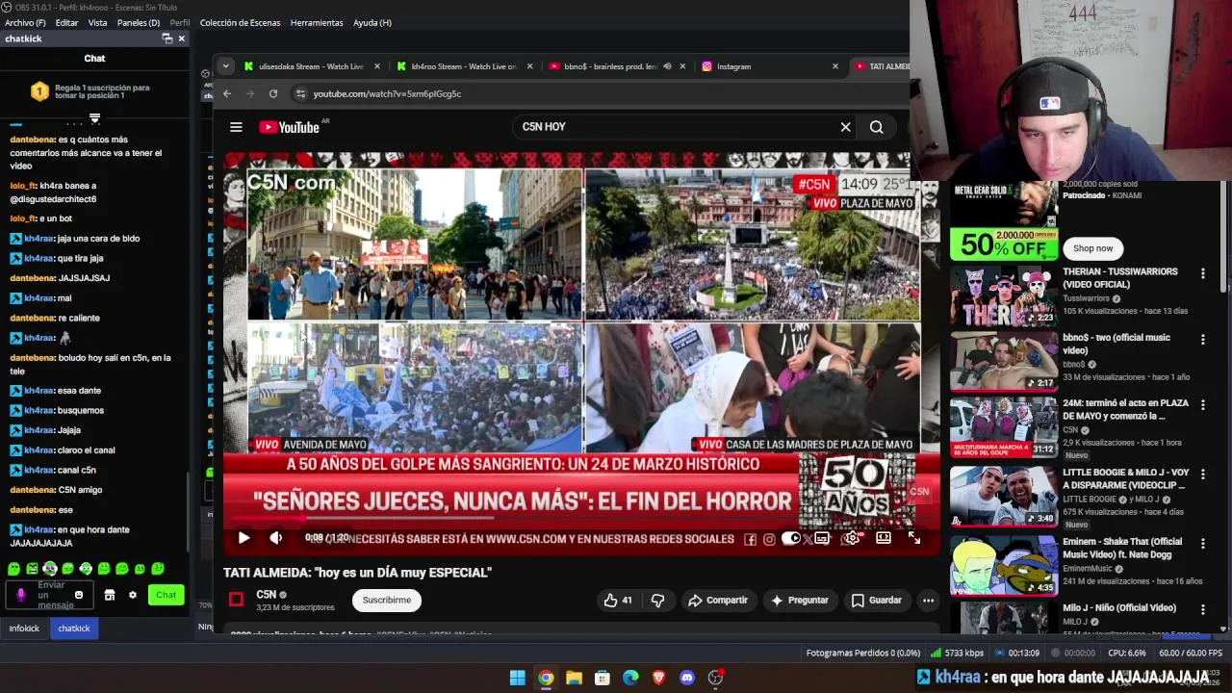Undock the chatkick panel

167,38
